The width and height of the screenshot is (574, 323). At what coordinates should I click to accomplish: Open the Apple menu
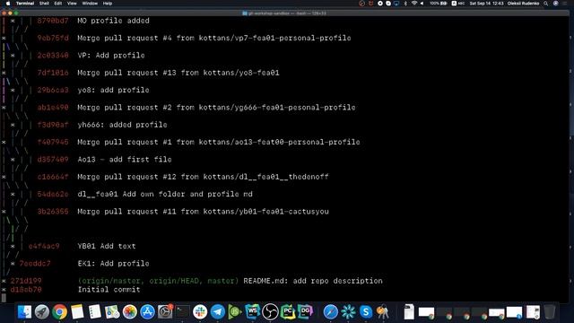click(8, 4)
